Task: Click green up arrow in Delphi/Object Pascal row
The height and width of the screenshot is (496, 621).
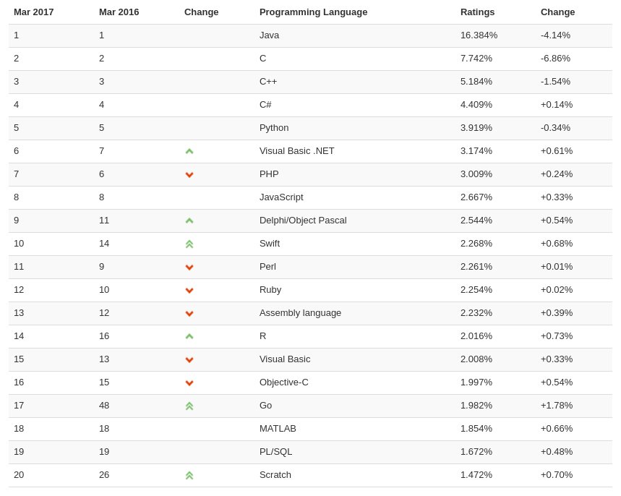Action: [x=189, y=221]
